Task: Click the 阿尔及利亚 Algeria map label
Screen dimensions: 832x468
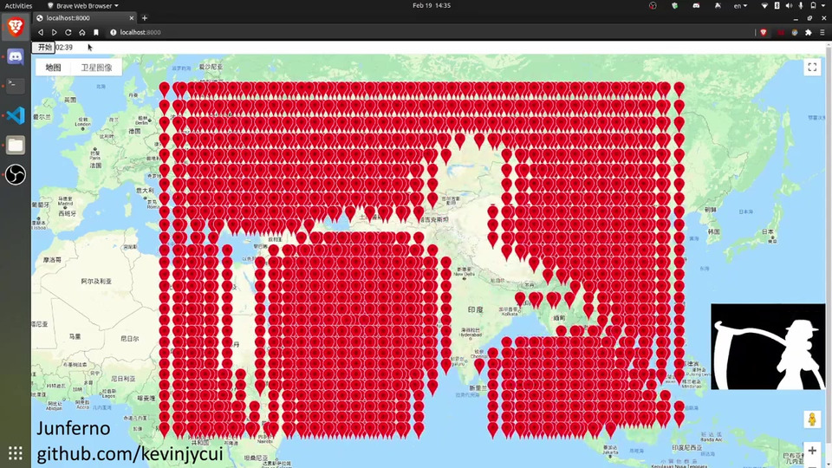Action: pyautogui.click(x=96, y=281)
